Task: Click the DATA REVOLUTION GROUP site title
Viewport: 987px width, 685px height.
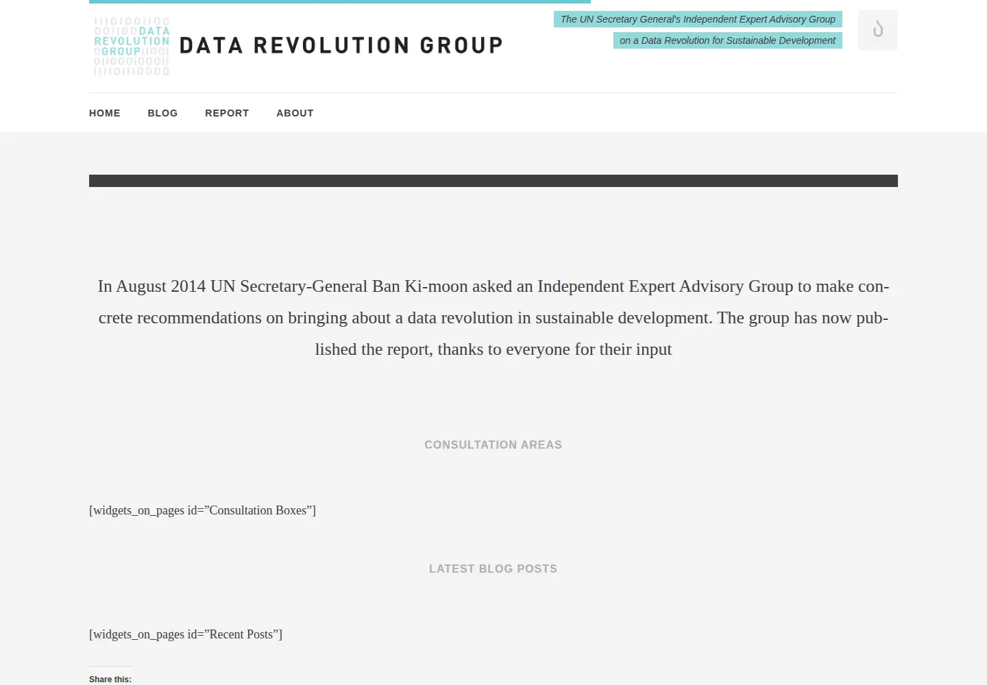Action: [x=341, y=46]
